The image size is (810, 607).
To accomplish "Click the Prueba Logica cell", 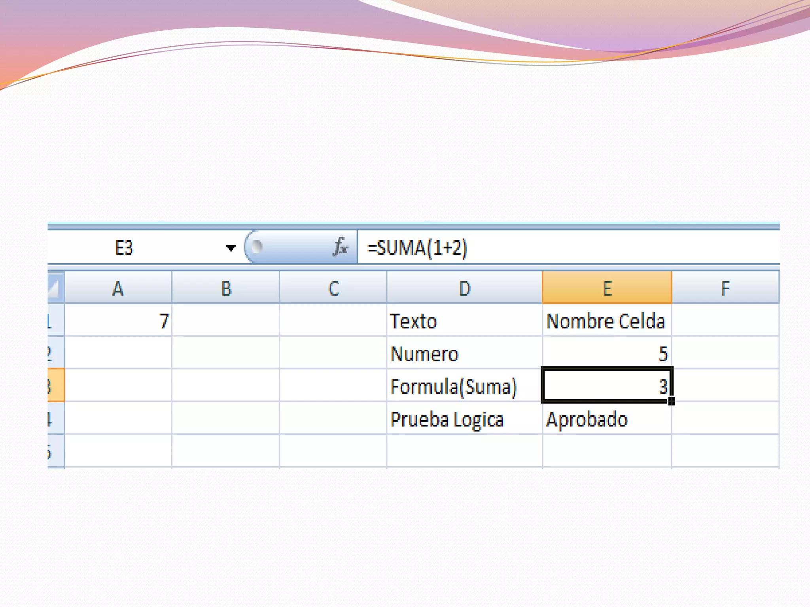I will pos(464,419).
